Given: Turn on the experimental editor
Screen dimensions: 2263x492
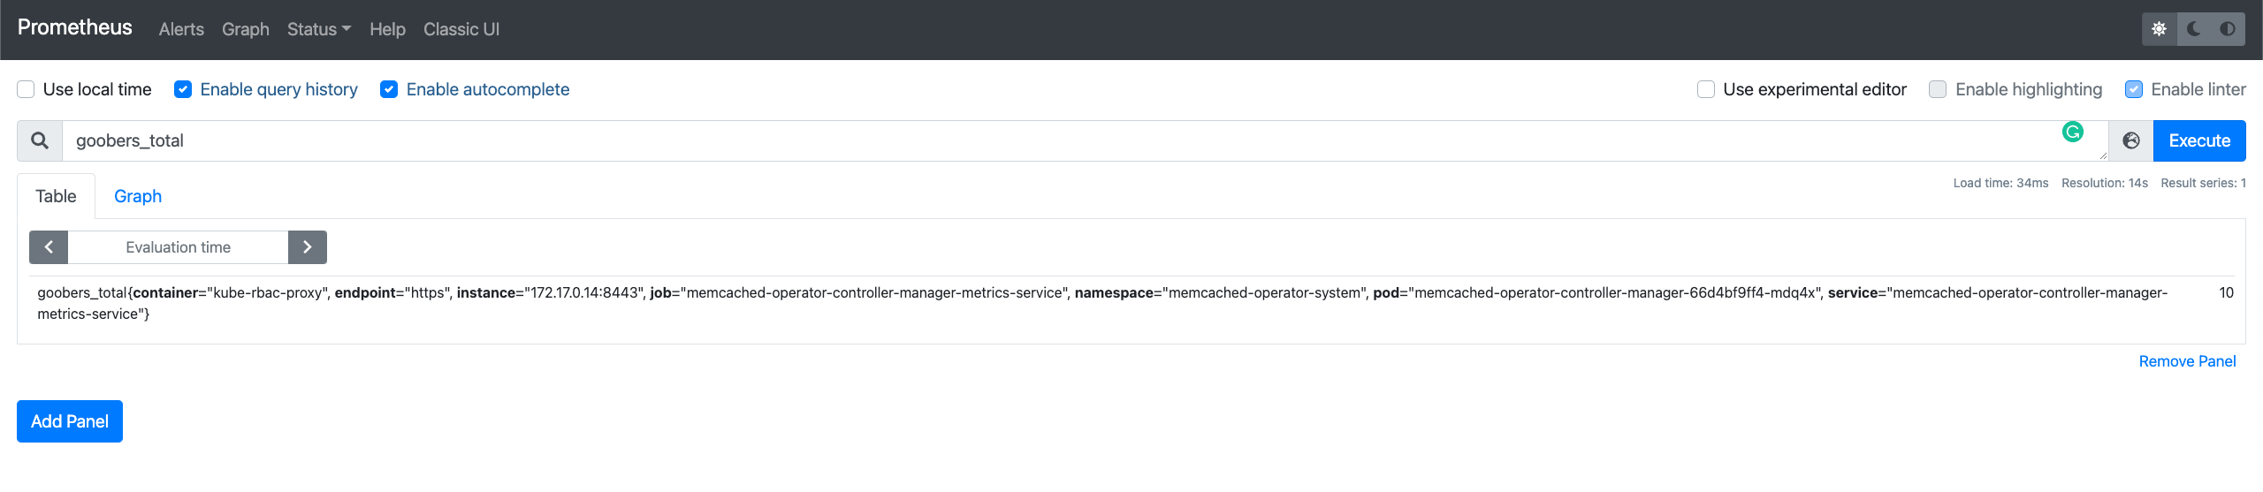Looking at the screenshot, I should [x=1706, y=89].
